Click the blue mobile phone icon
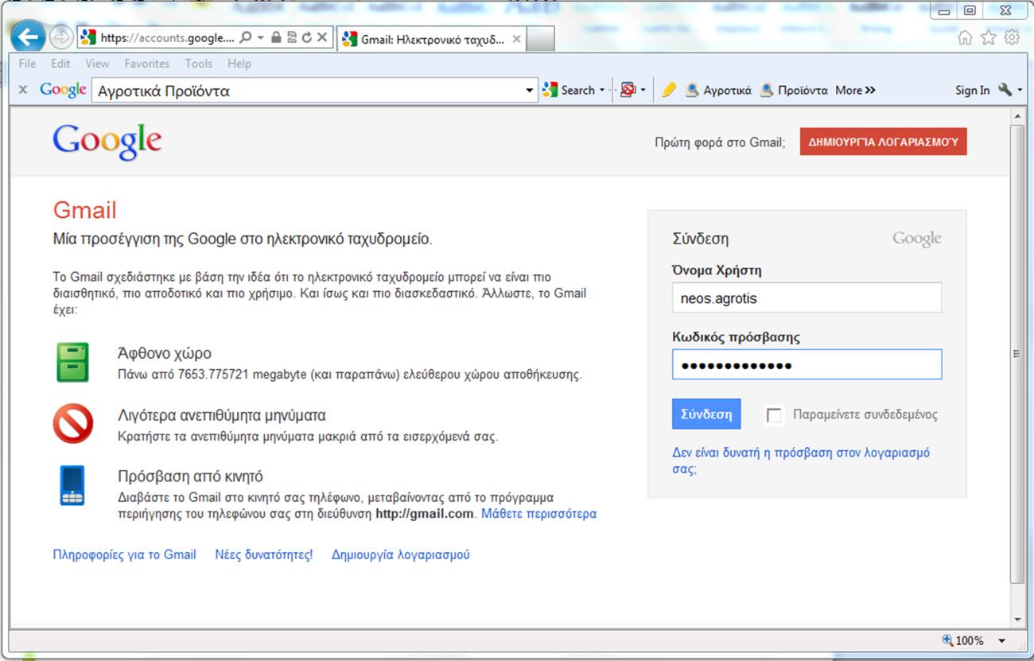 click(72, 485)
